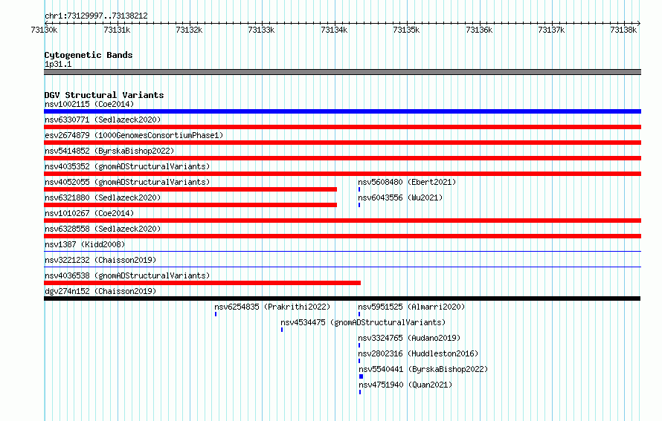Select the nsv6254835 (Prakrithi2022) label
Image resolution: width=662 pixels, height=421 pixels.
272,307
